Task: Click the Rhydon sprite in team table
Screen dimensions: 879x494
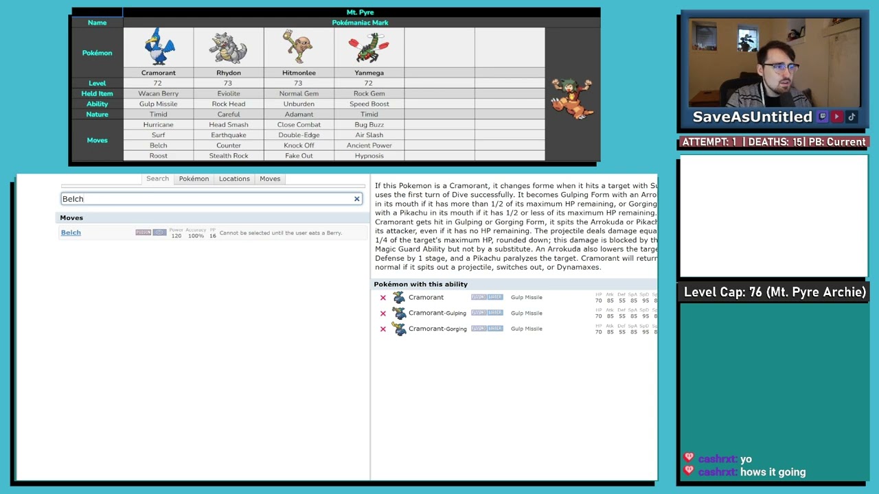Action: 228,48
